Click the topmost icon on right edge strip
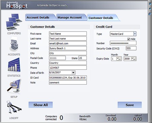The height and width of the screenshot is (123, 152). pos(150,4)
